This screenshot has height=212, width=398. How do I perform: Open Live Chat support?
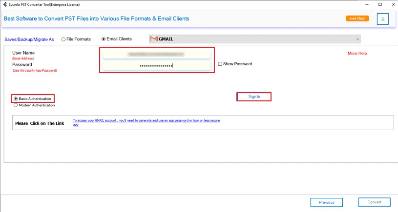pyautogui.click(x=357, y=18)
